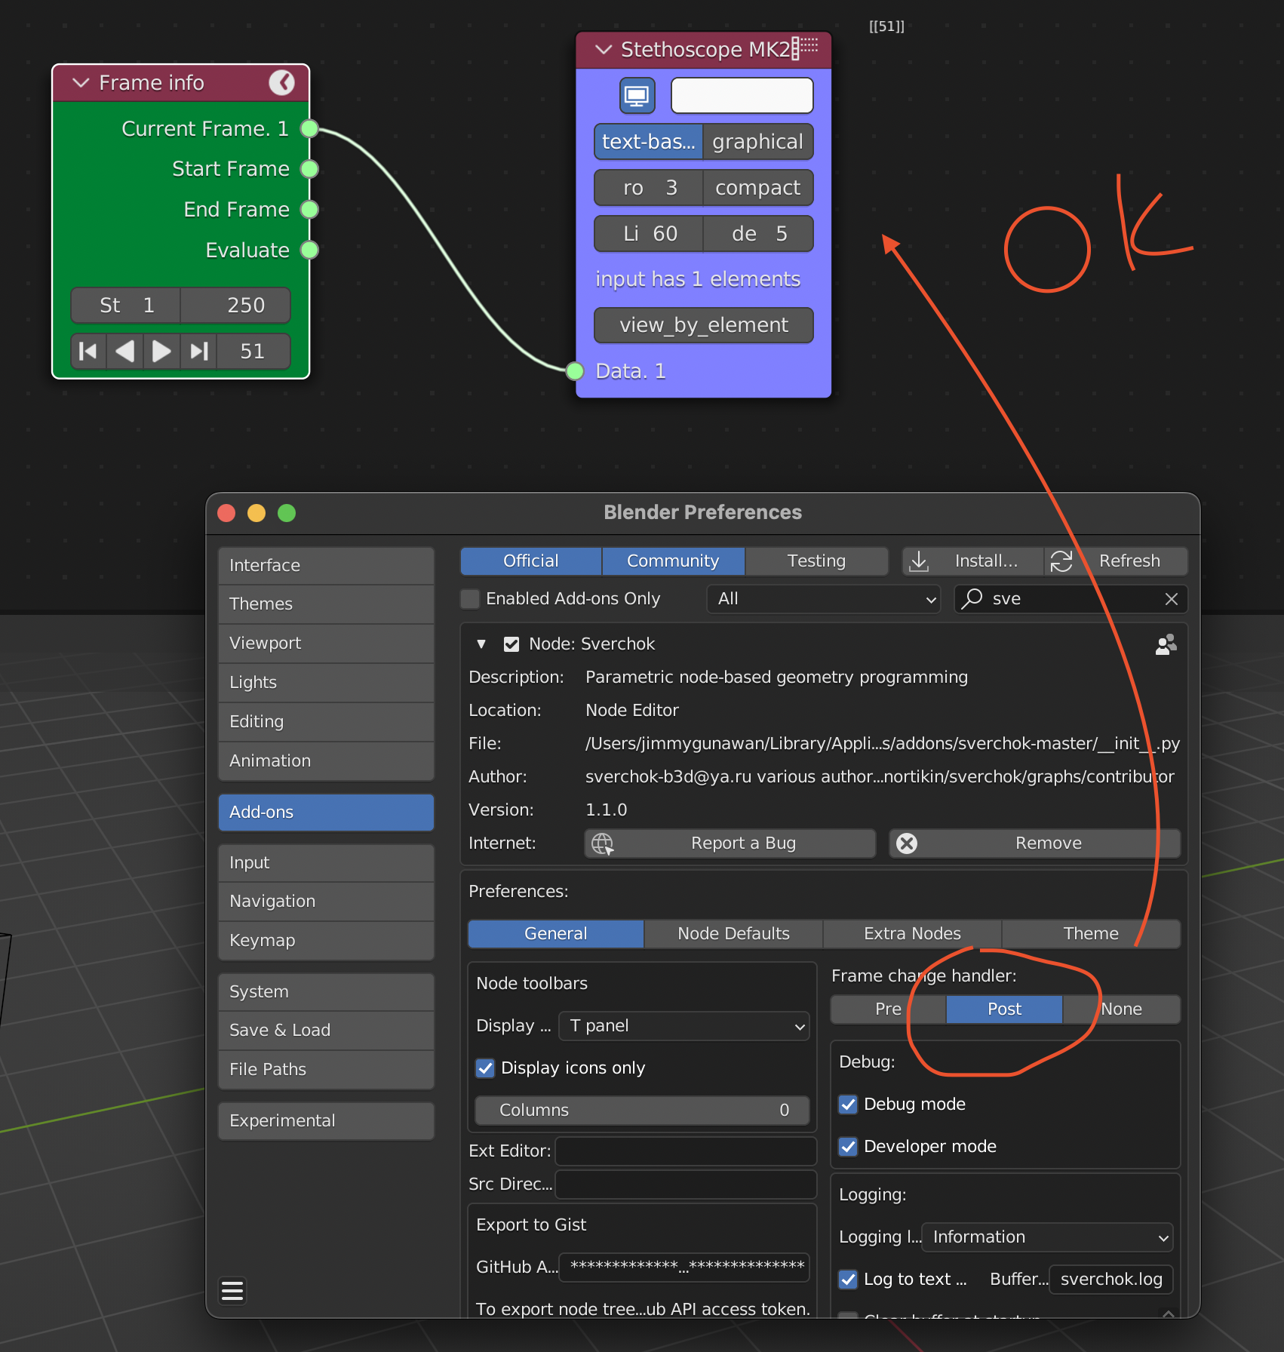Click the search magnifier icon
1284x1352 pixels.
tap(972, 598)
